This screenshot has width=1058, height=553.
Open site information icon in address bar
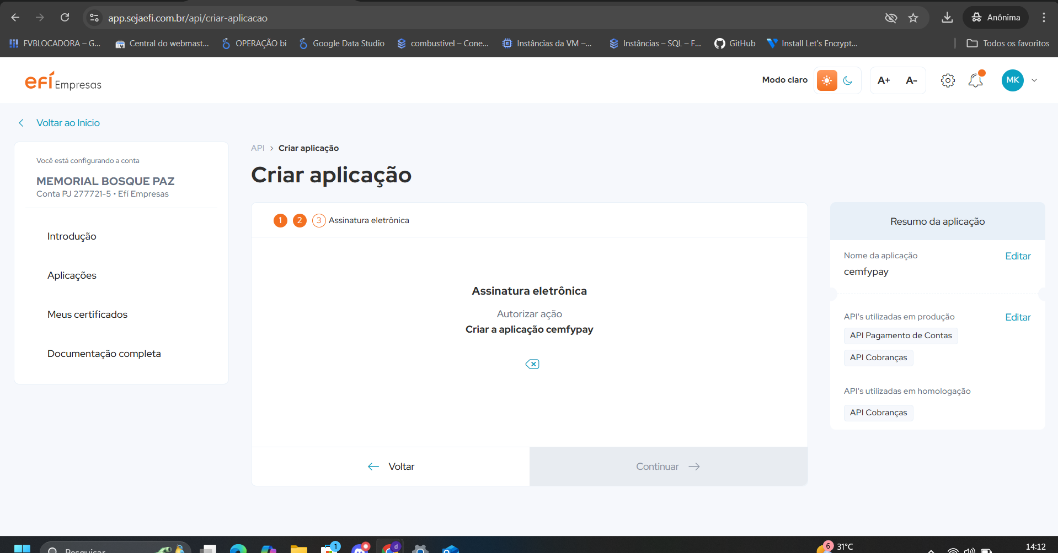pos(94,18)
